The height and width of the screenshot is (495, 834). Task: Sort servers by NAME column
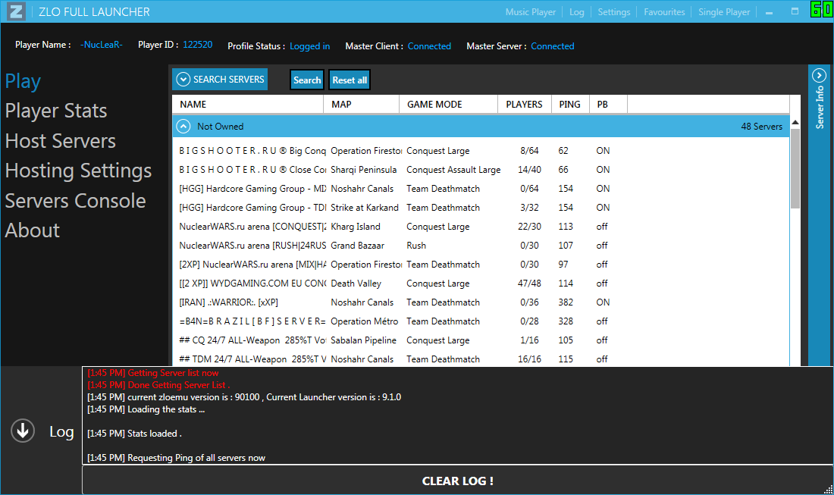248,104
